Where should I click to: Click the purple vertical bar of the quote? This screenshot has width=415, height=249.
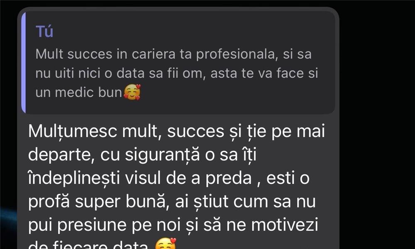(x=24, y=62)
